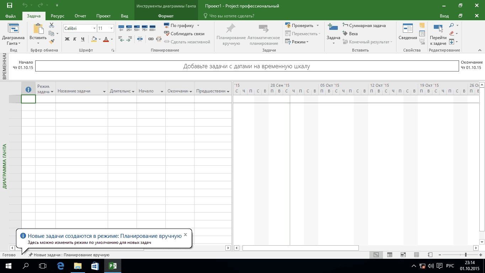Click the fill Background color bucket swatch
Viewport: 485px width, 273px height.
94,39
